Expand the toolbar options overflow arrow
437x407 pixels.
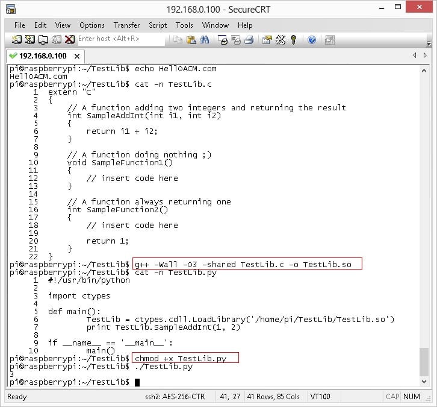429,43
